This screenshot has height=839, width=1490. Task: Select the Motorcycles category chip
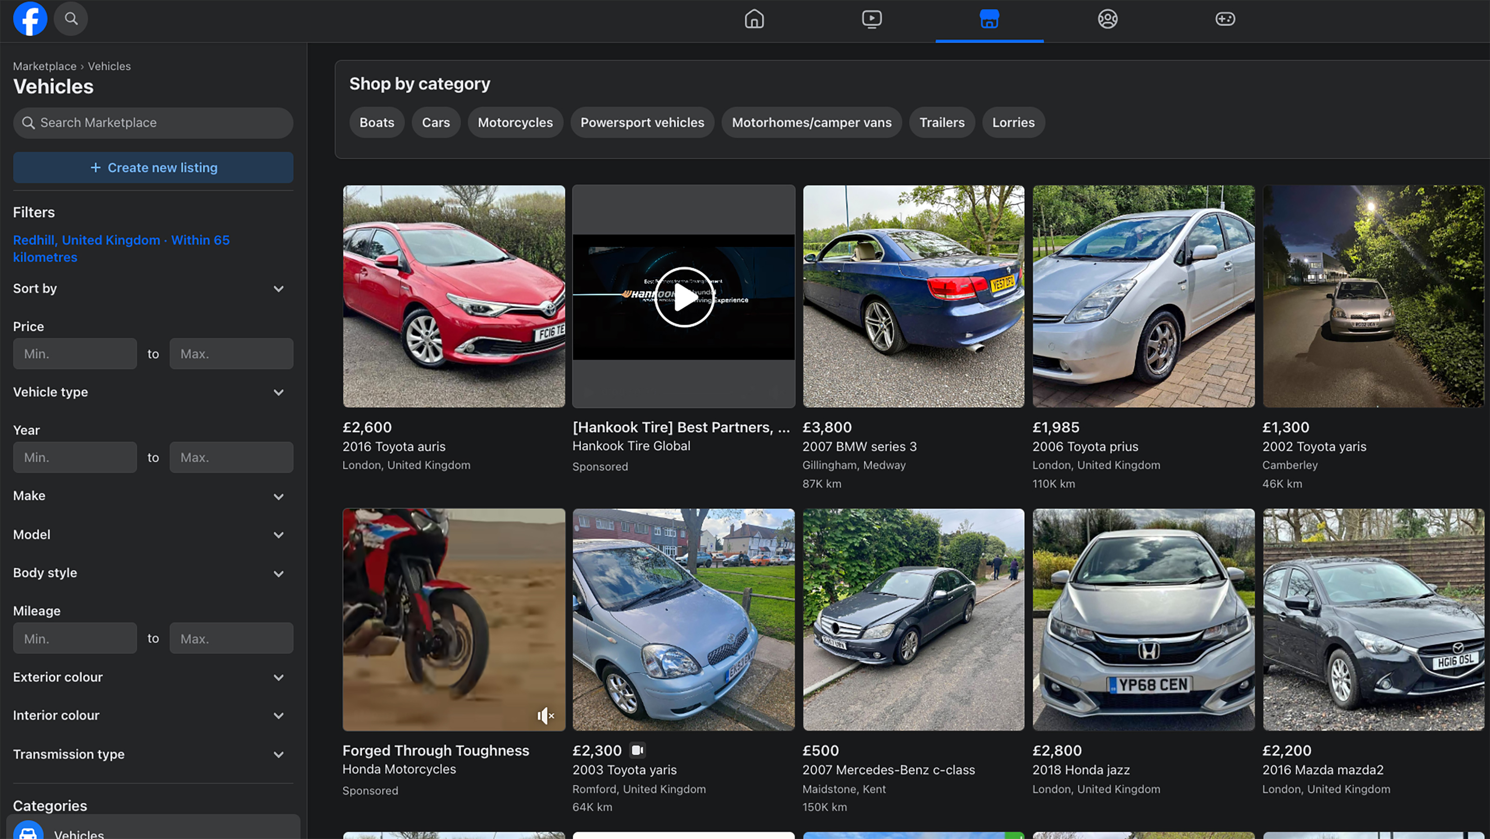click(515, 123)
